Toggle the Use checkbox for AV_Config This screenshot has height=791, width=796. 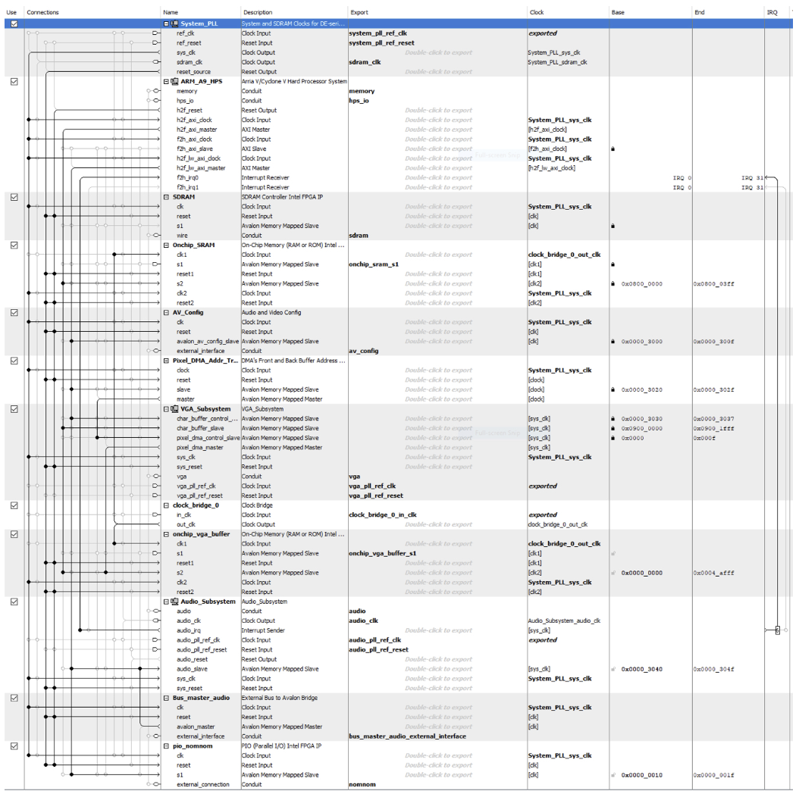pos(14,313)
